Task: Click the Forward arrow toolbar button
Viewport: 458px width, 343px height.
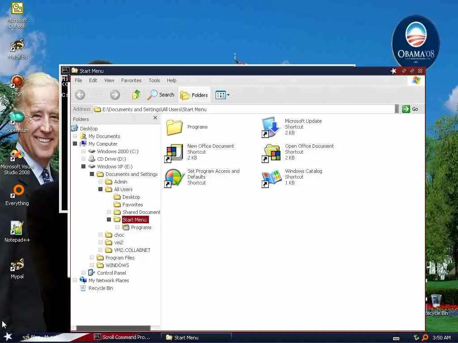Action: (x=115, y=95)
